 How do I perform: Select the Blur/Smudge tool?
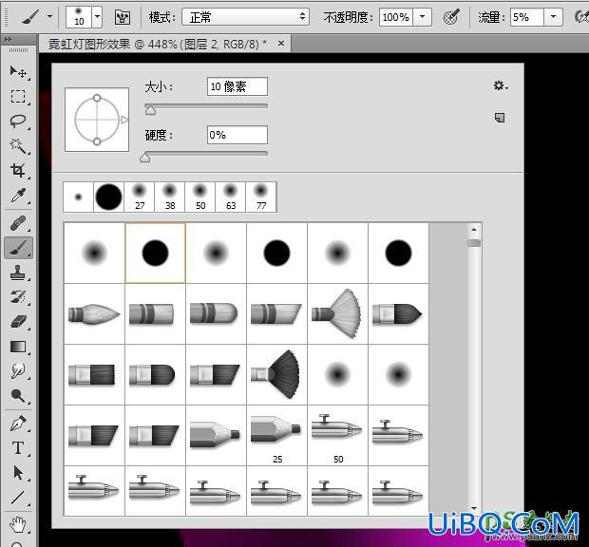tap(18, 371)
